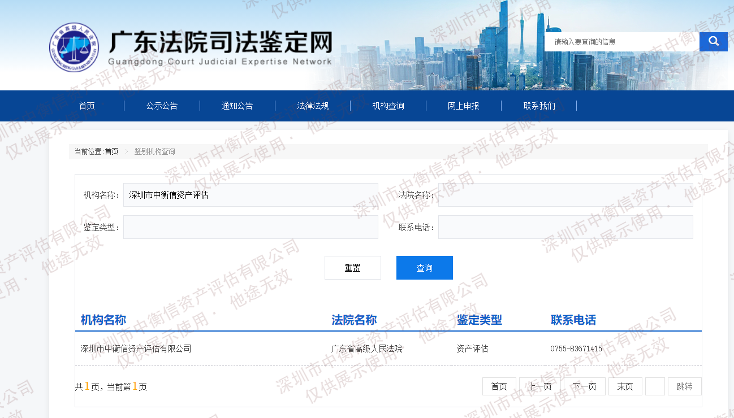Click phone number 0755-83671415
Viewport: 734px width, 418px height.
click(x=576, y=349)
